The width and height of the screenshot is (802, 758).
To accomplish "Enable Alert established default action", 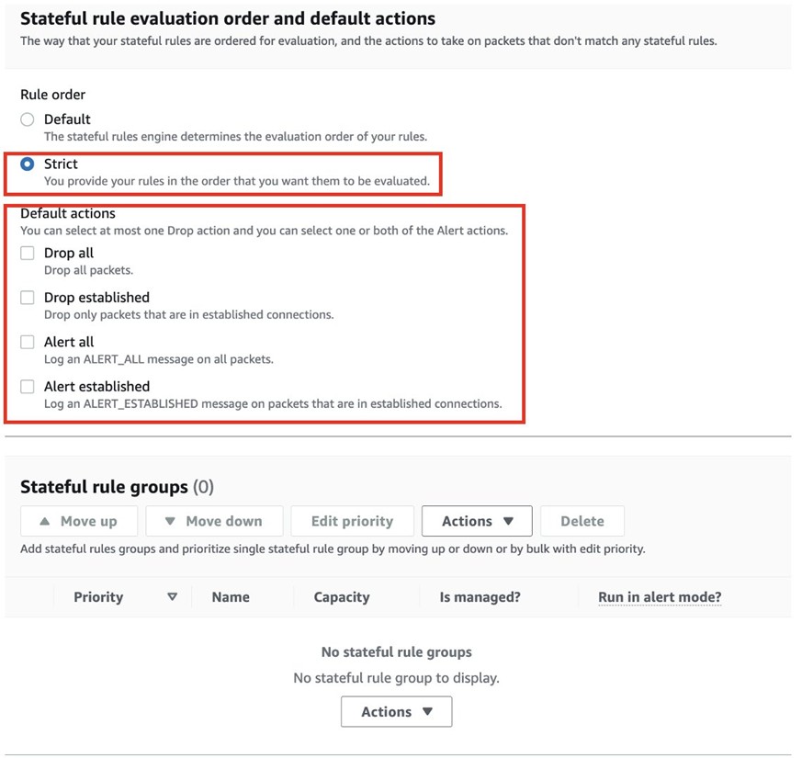I will [x=28, y=387].
